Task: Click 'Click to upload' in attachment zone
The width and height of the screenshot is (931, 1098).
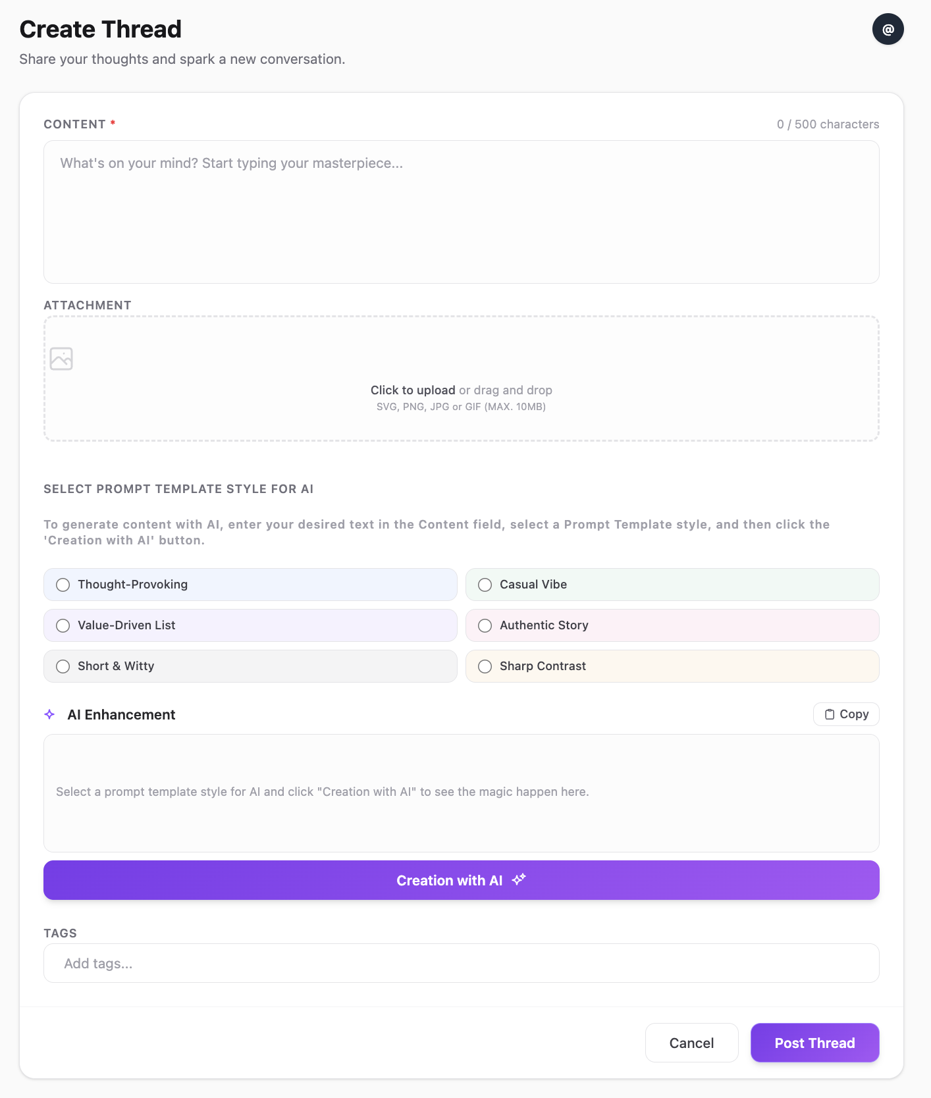Action: click(x=413, y=390)
